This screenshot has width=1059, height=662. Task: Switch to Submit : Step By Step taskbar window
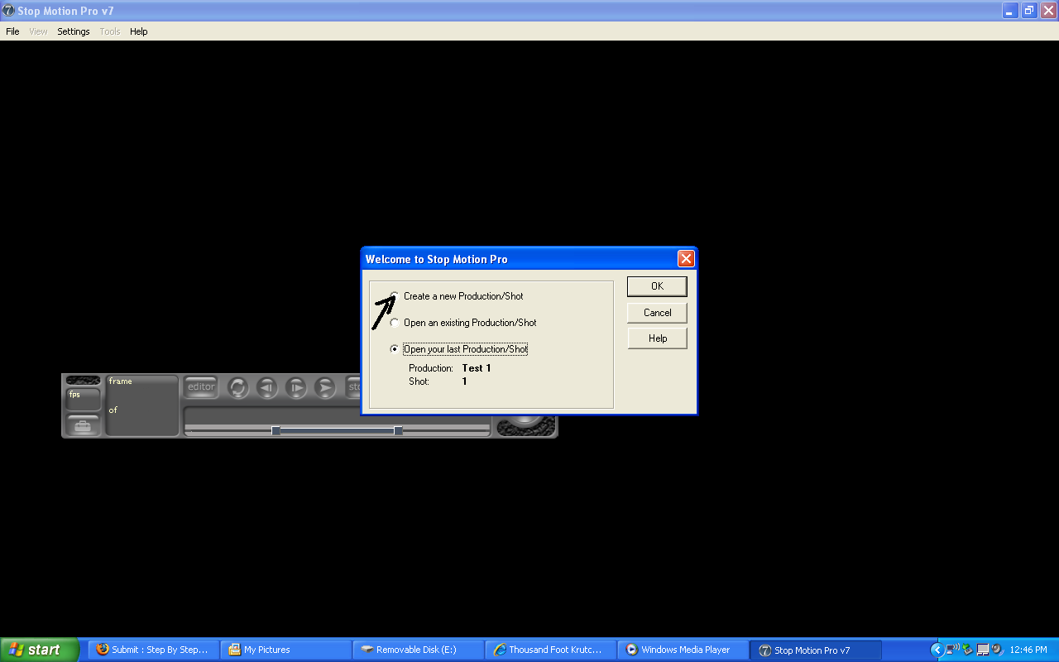(154, 650)
